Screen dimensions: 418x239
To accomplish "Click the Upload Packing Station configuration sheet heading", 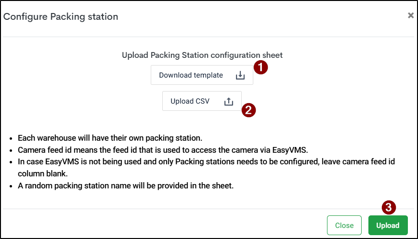I will (202, 55).
